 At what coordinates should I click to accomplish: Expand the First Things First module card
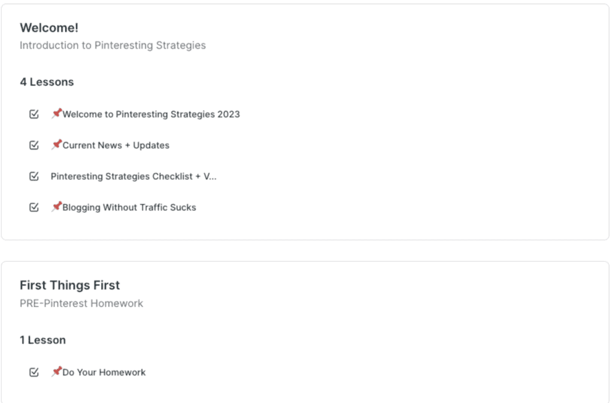(x=306, y=329)
